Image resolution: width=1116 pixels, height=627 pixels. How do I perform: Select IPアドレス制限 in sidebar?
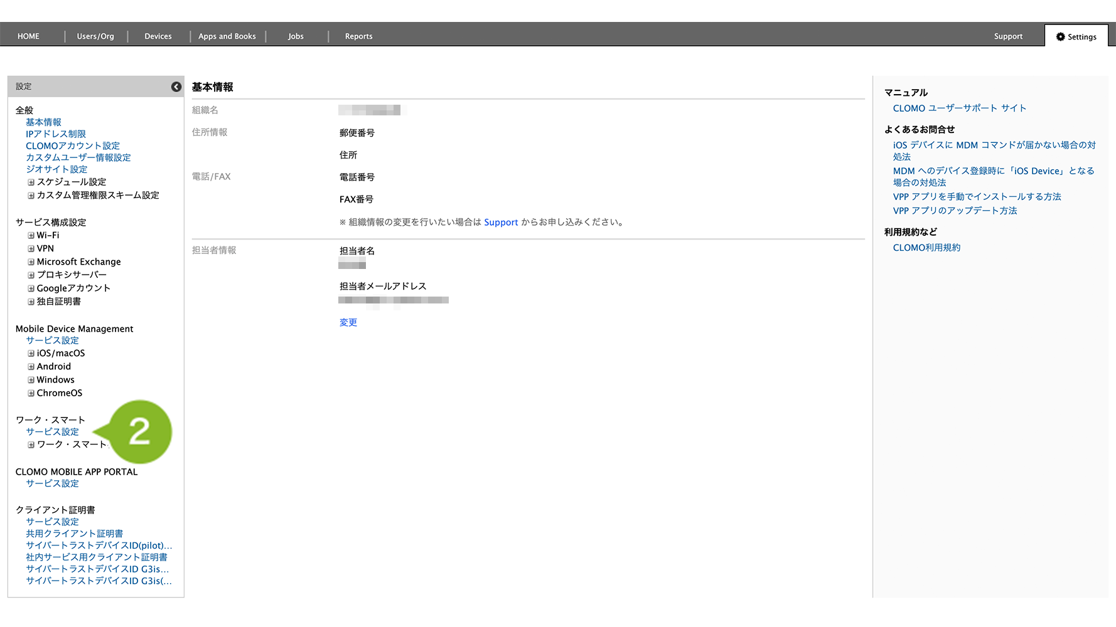(x=56, y=134)
